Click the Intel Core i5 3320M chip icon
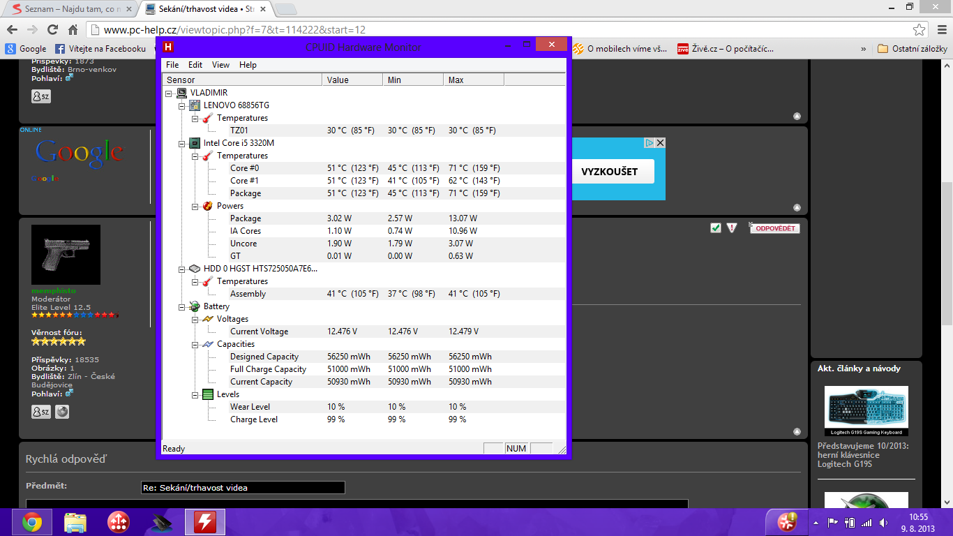 195,143
